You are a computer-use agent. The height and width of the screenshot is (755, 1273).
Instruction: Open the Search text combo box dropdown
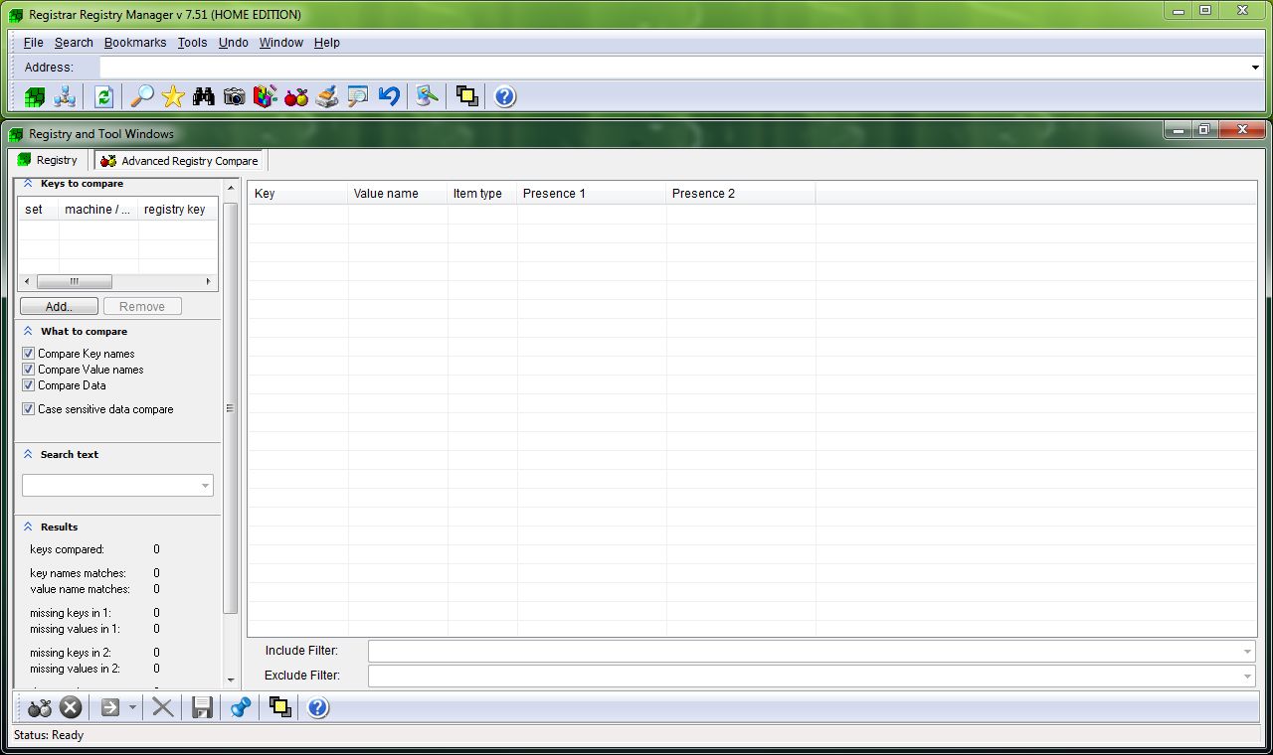(205, 486)
